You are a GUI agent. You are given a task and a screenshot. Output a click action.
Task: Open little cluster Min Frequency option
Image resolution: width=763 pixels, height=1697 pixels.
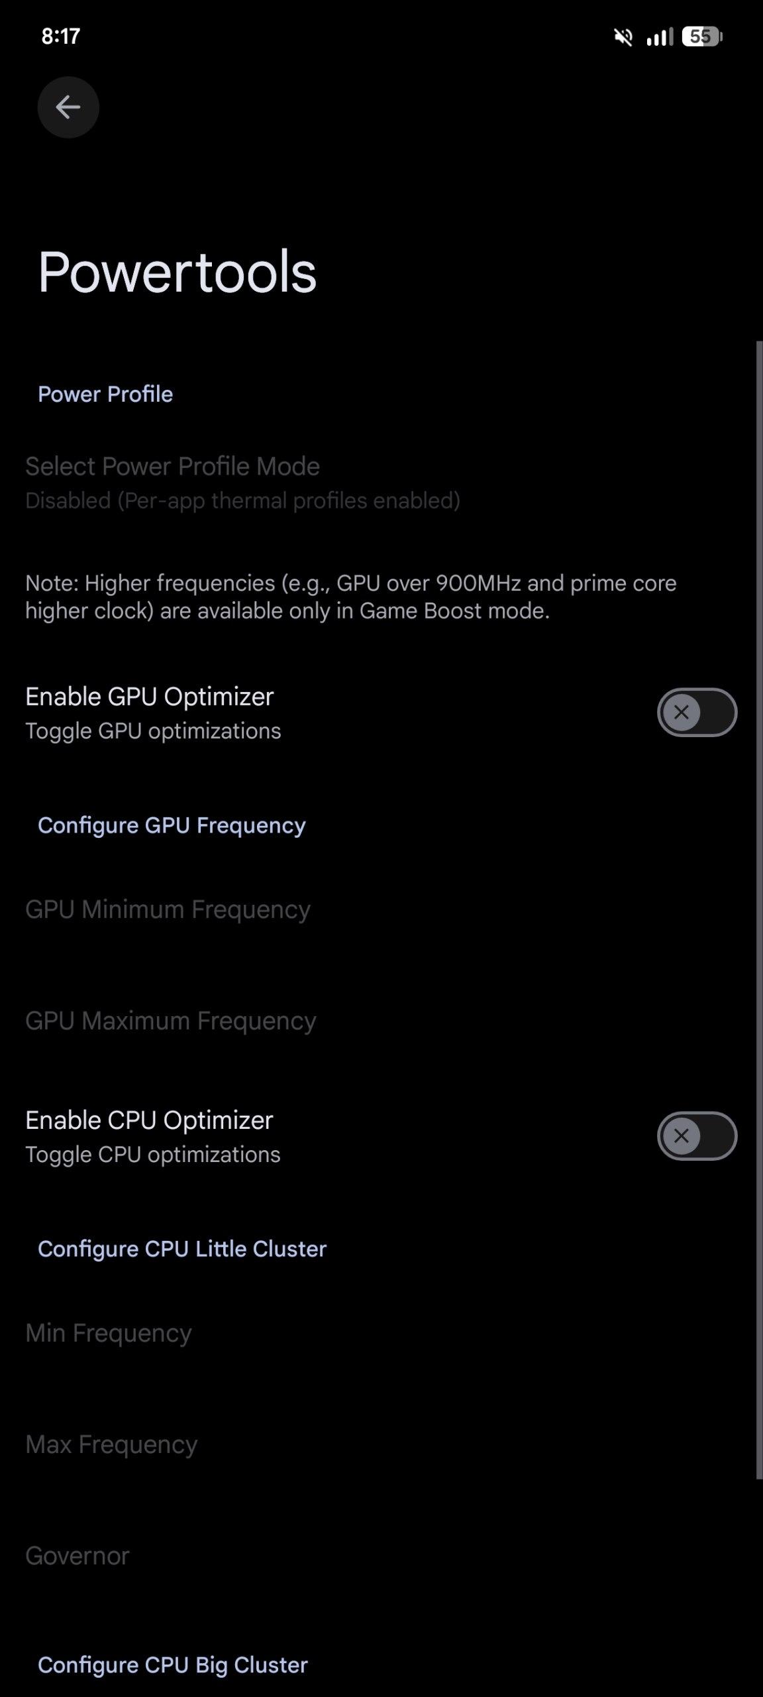pyautogui.click(x=109, y=1332)
